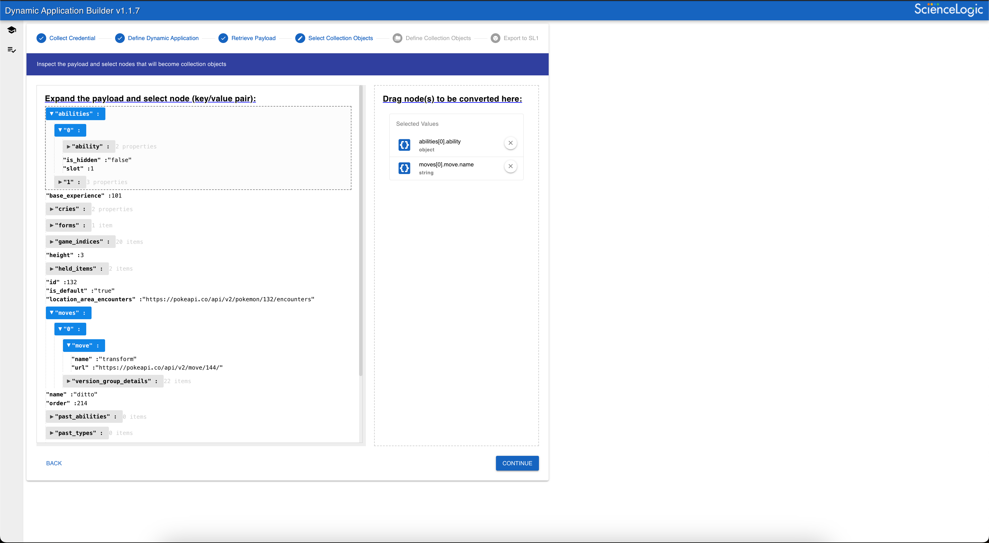This screenshot has width=989, height=543.
Task: Click the BACK button
Action: pos(54,463)
